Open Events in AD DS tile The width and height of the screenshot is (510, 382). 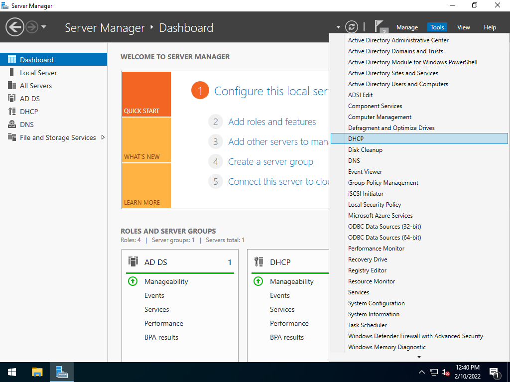154,295
